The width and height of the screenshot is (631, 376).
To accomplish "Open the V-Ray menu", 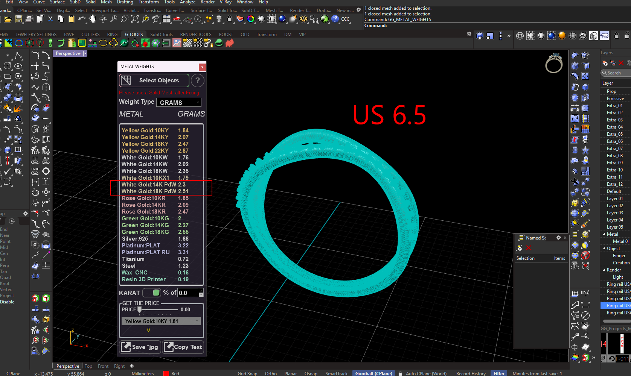I will [x=226, y=2].
